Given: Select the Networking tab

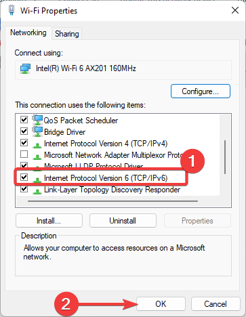Looking at the screenshot, I should point(28,33).
